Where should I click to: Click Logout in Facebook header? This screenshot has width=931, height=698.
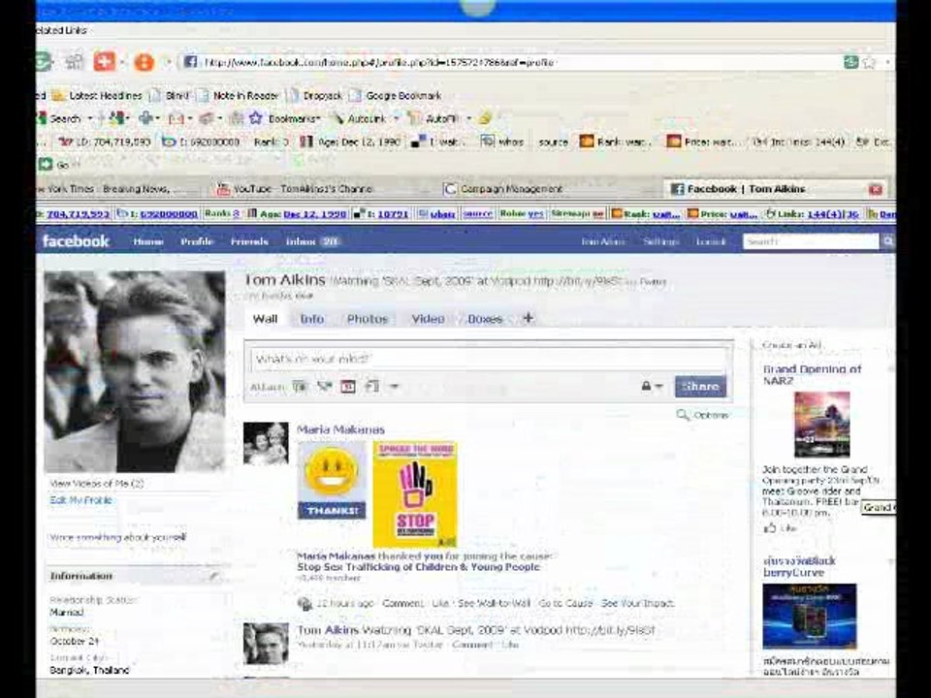(x=711, y=241)
